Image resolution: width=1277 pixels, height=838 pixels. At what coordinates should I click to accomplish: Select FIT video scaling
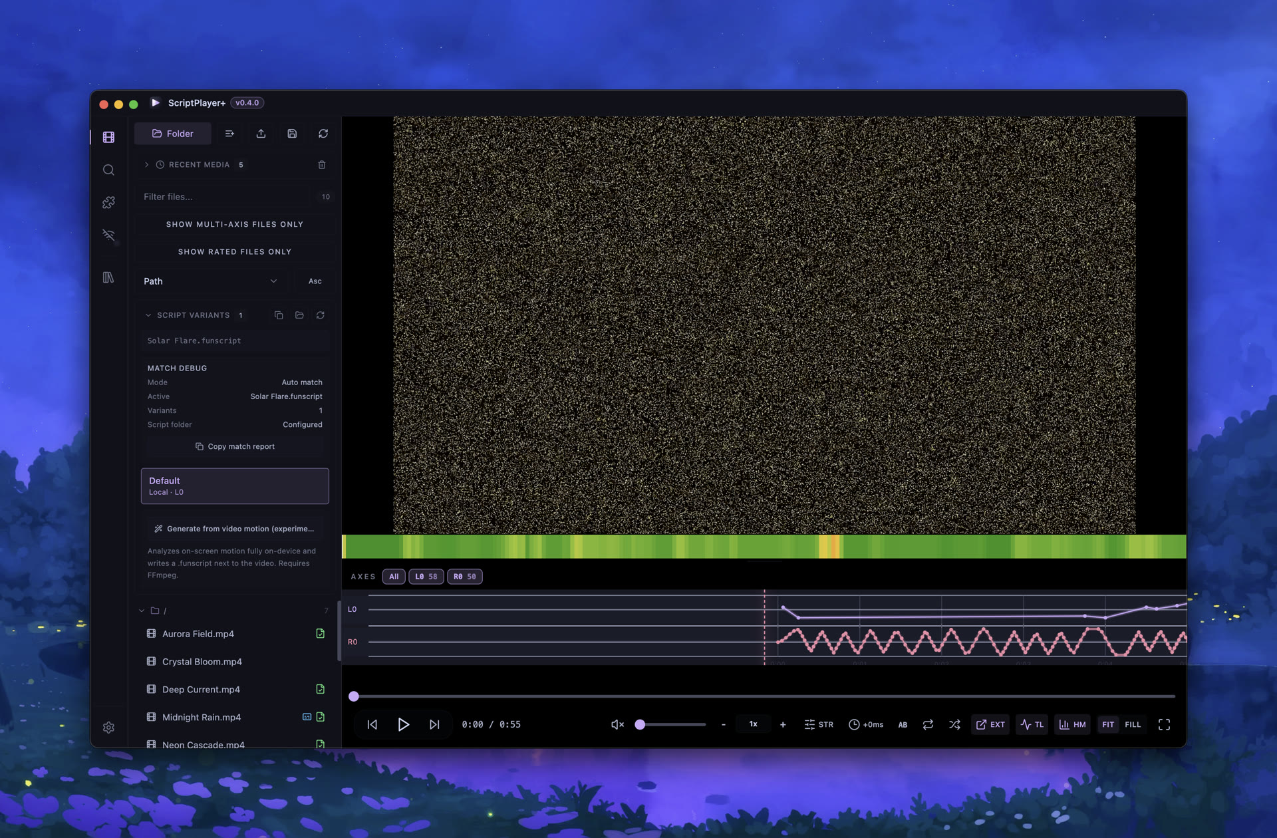pyautogui.click(x=1108, y=724)
